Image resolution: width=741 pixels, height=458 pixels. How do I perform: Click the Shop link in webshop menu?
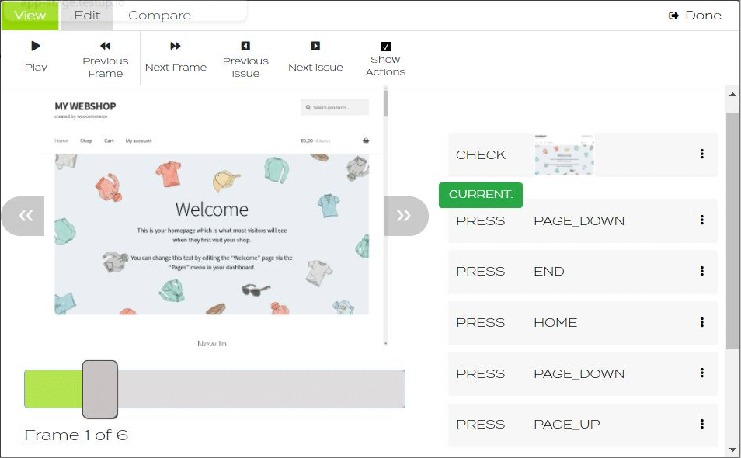click(x=86, y=141)
